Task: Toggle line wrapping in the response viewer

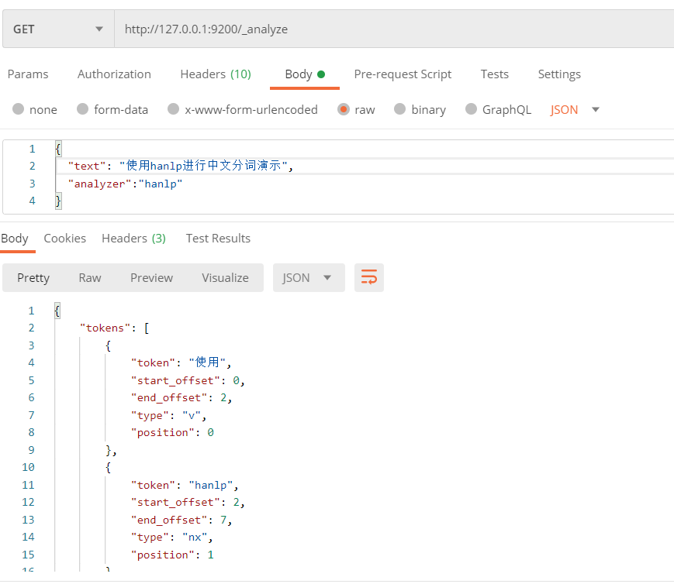Action: (368, 277)
